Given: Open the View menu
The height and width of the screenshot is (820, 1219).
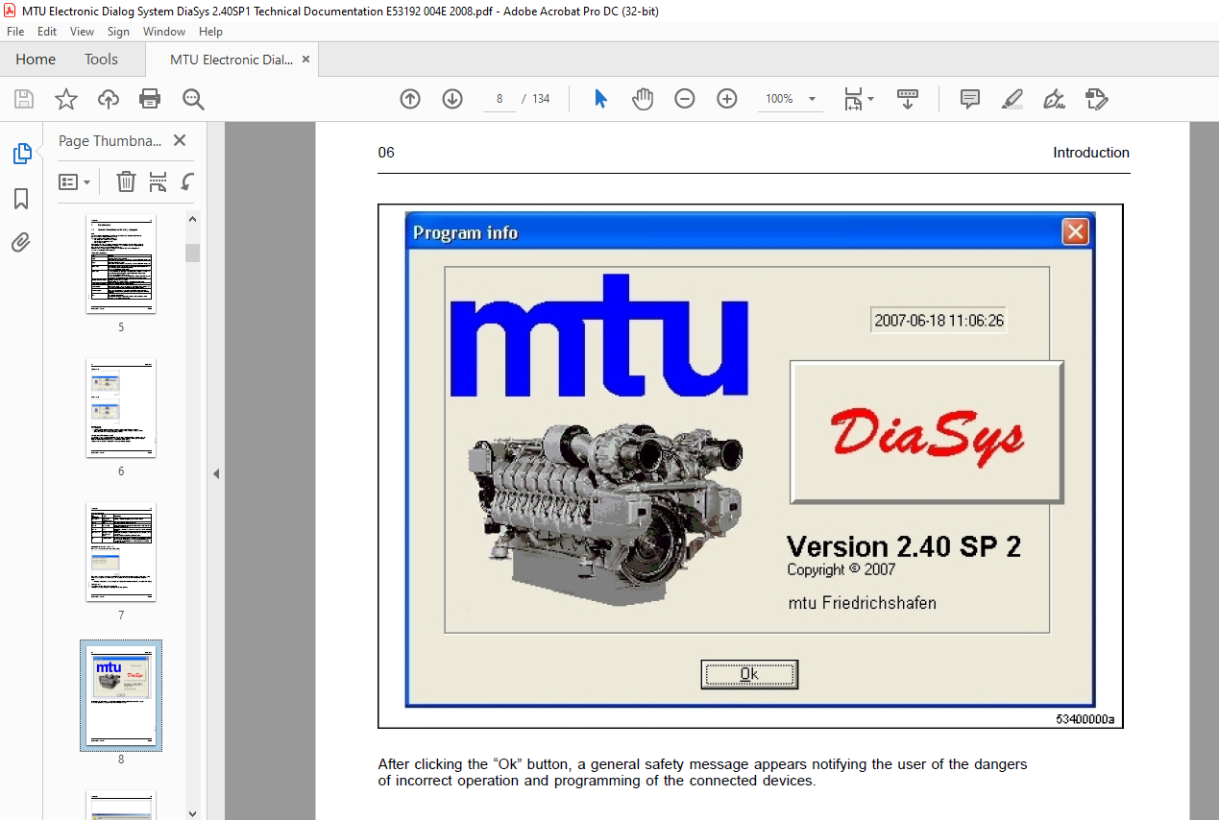Looking at the screenshot, I should pos(82,32).
